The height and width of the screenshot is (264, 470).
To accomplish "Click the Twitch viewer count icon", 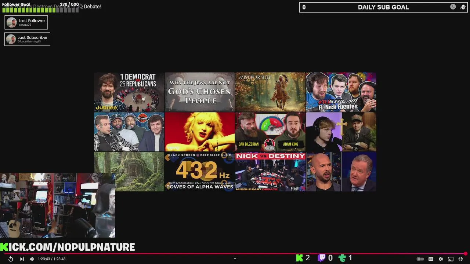I will tap(322, 258).
